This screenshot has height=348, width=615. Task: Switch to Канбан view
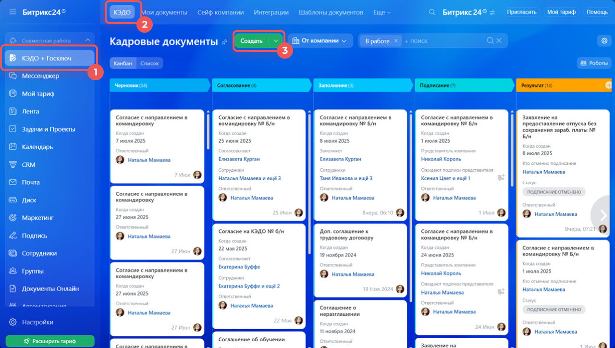pyautogui.click(x=123, y=63)
